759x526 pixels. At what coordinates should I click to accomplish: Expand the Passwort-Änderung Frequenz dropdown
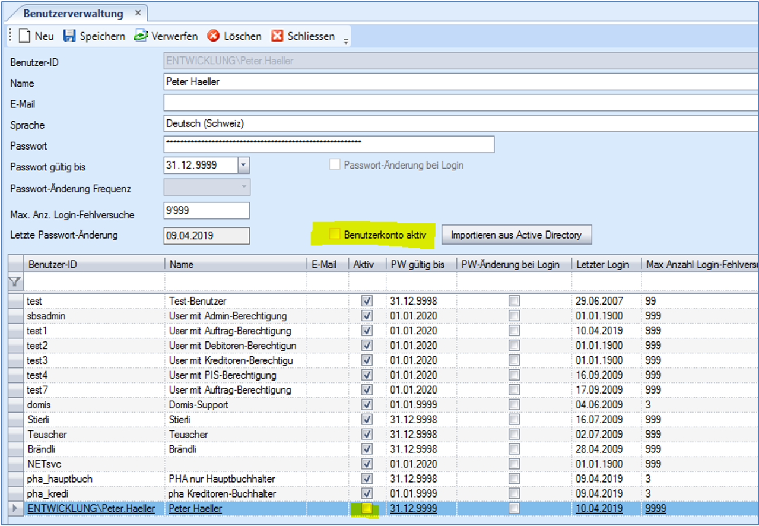coord(244,188)
